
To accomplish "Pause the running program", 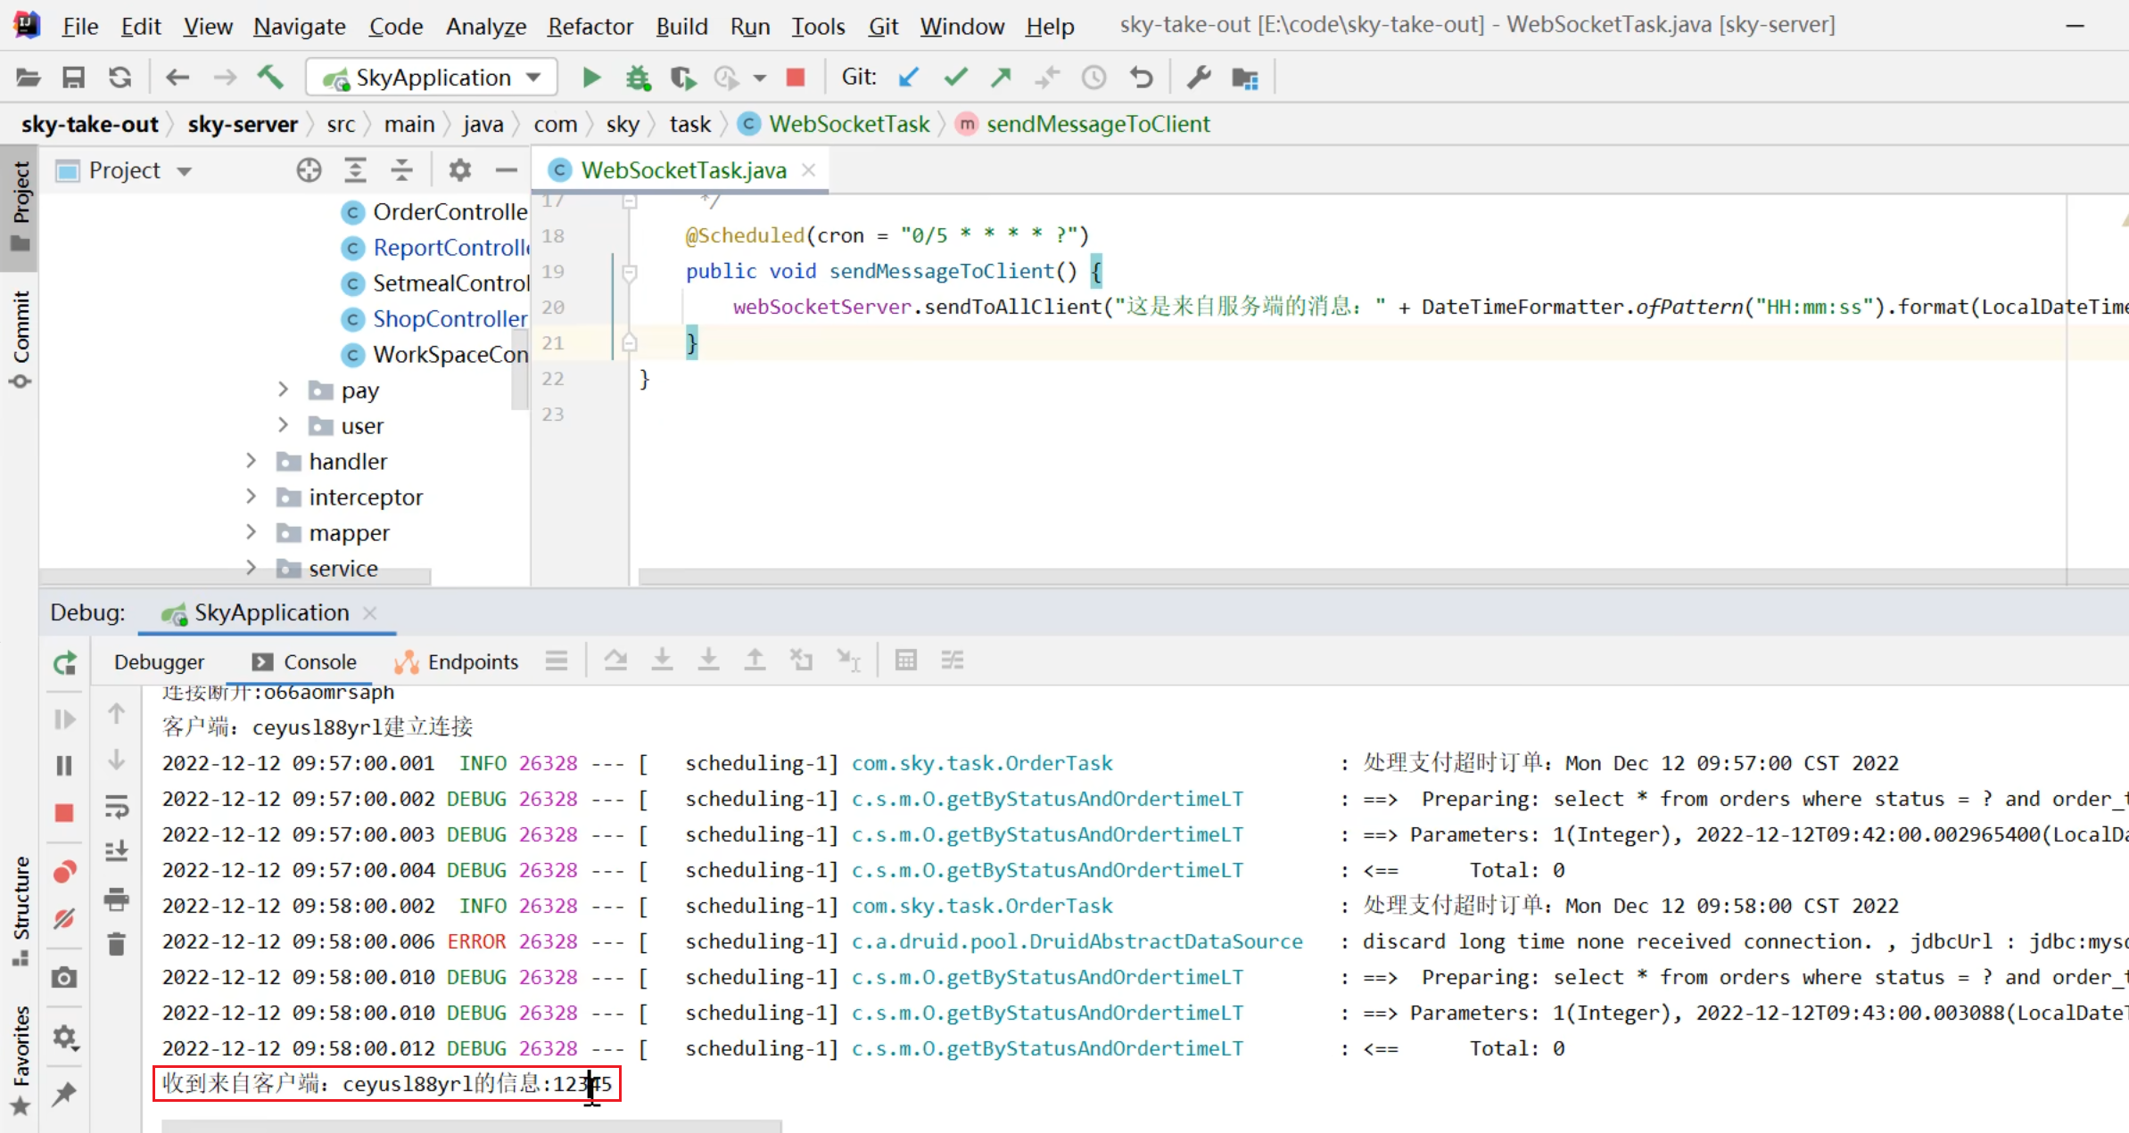I will click(x=62, y=766).
